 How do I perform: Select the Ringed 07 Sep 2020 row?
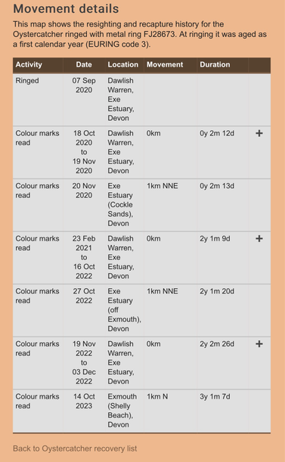[142, 100]
